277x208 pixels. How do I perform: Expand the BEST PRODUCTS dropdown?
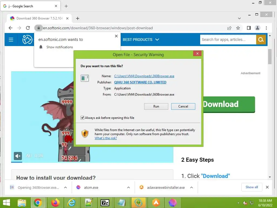click(141, 40)
